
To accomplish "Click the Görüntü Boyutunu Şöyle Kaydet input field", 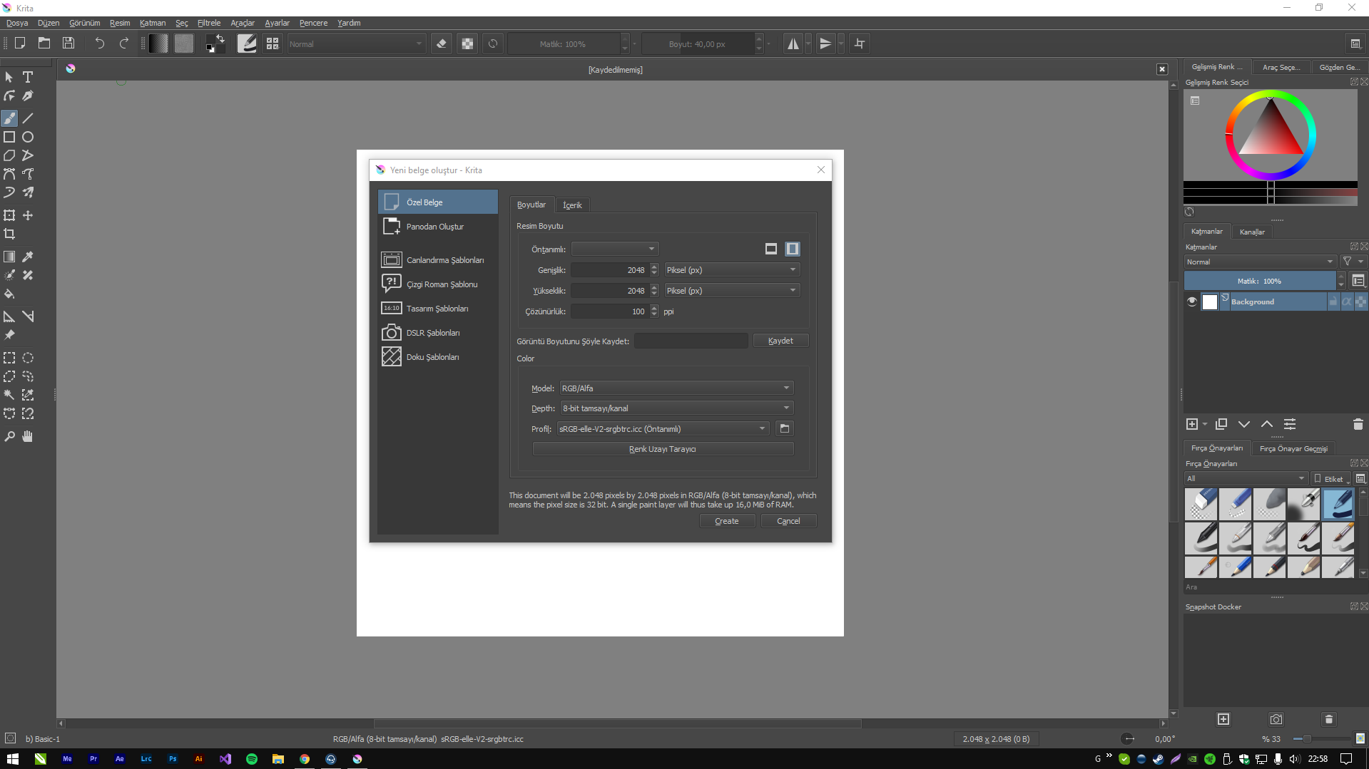I will 691,341.
